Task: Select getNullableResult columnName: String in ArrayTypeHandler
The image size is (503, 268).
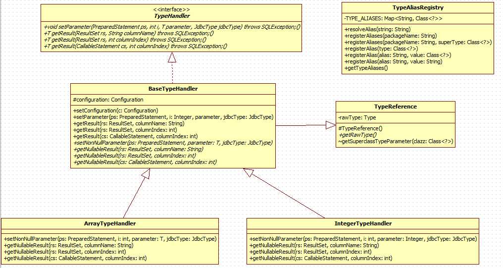Action: [68, 246]
